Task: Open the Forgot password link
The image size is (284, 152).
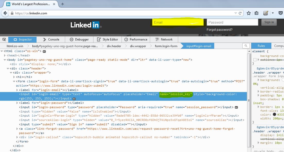Action: 220,29
